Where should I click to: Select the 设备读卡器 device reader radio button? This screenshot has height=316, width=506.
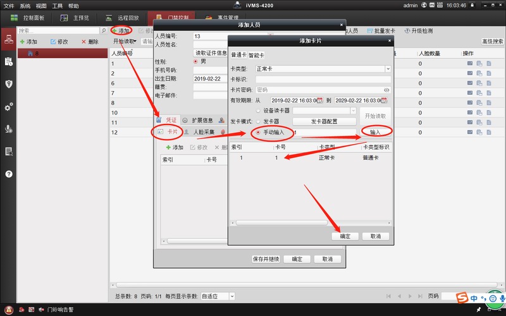tap(257, 111)
